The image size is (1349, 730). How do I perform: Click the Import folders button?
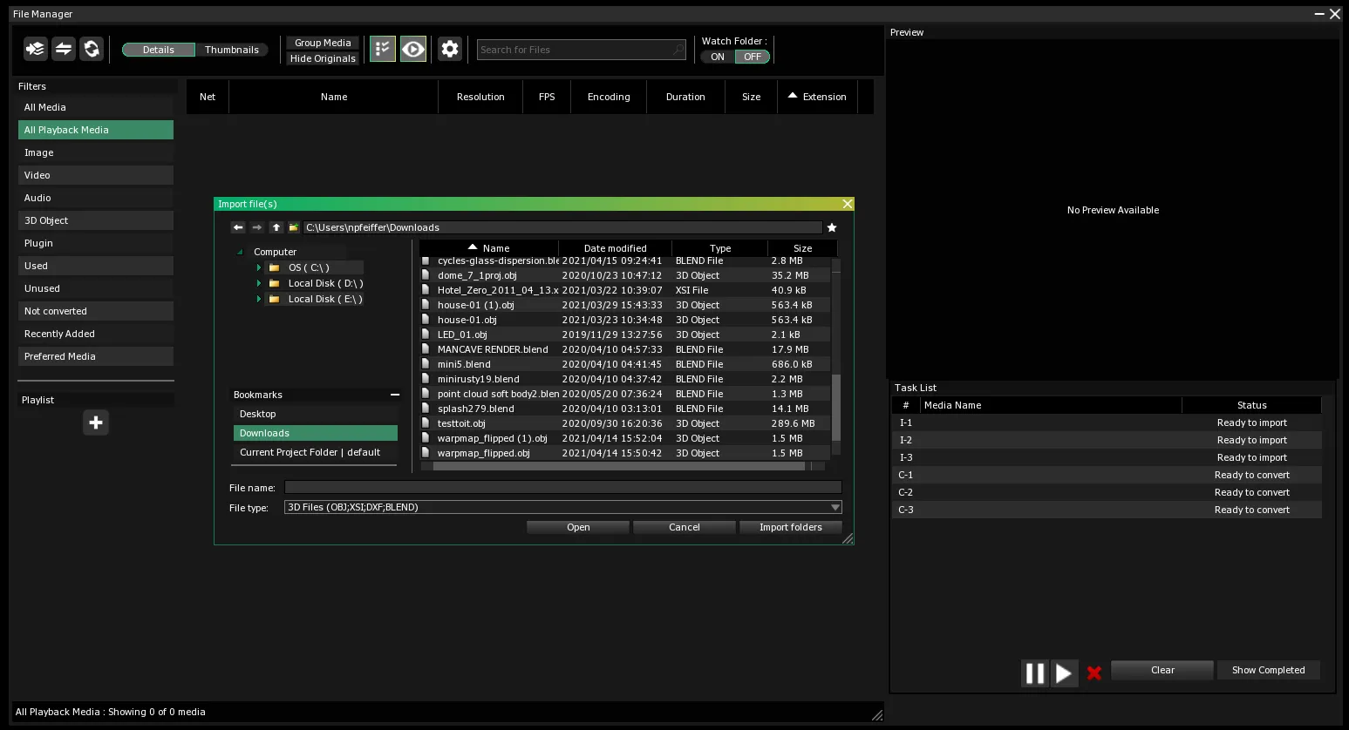point(790,527)
